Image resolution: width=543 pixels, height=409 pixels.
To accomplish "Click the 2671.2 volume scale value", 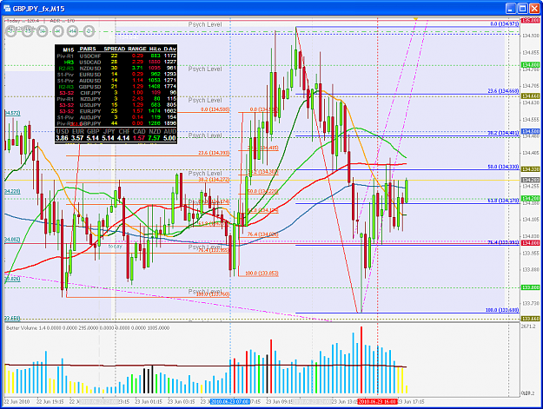I will coord(528,327).
